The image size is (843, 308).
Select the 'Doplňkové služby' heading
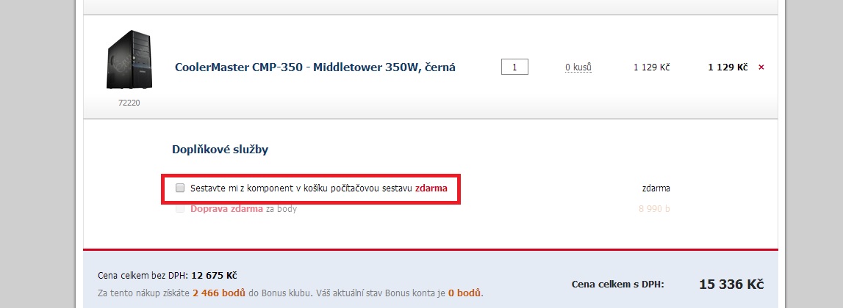[x=220, y=150]
